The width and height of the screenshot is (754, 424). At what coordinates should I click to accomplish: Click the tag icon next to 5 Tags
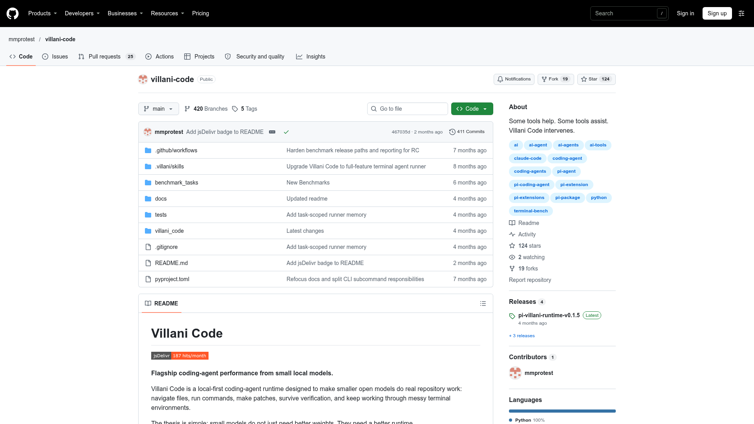(235, 109)
